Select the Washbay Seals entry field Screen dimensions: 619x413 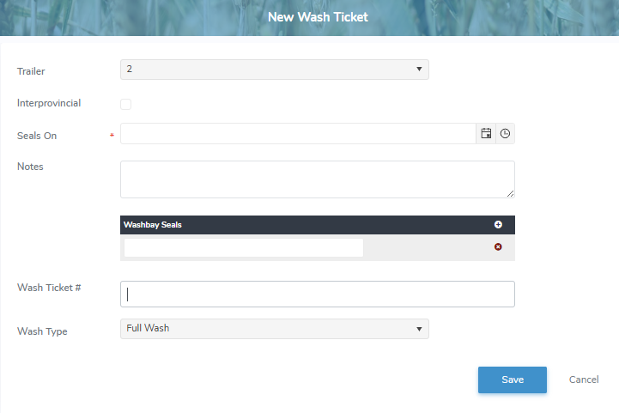coord(244,247)
